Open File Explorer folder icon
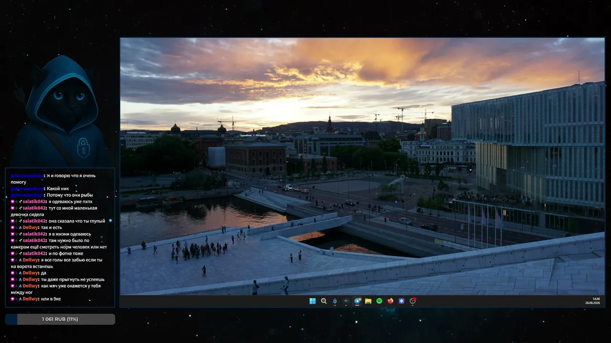The height and width of the screenshot is (343, 611). 368,301
